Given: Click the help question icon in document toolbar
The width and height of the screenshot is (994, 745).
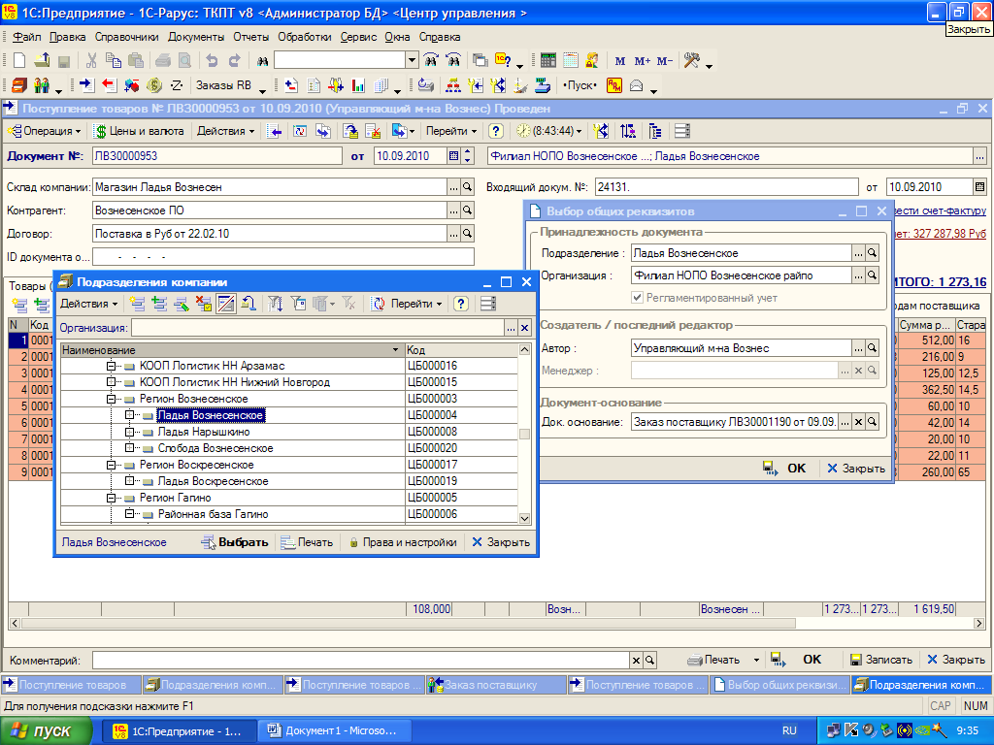Looking at the screenshot, I should click(x=496, y=131).
